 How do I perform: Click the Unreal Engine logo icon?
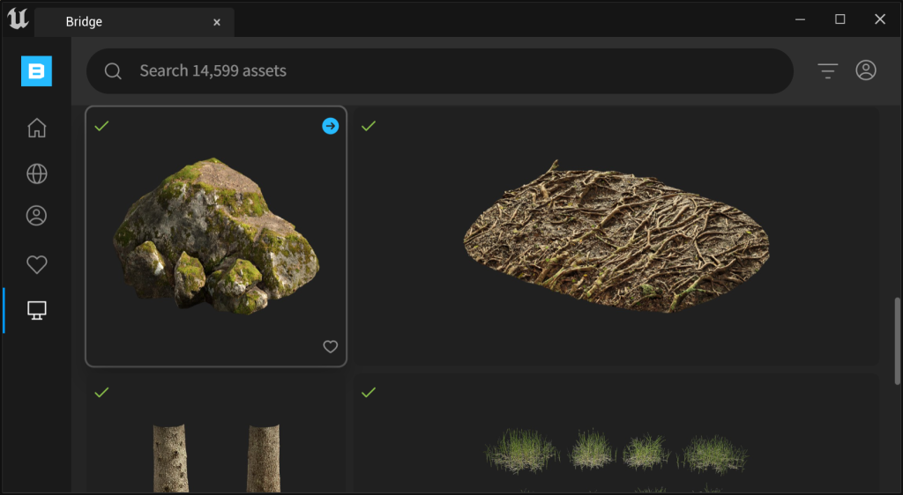(18, 19)
